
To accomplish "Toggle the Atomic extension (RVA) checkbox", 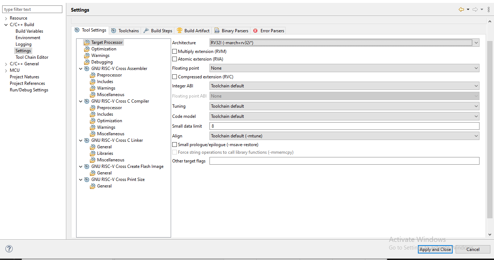I will pyautogui.click(x=175, y=59).
